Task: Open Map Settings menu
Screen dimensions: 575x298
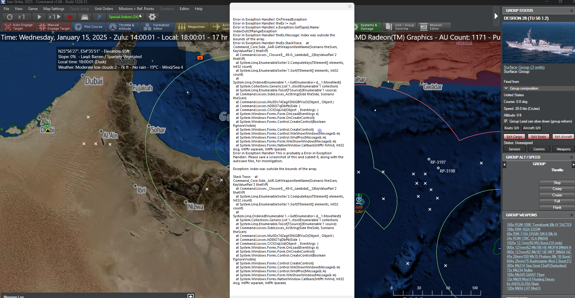Action: pos(54,9)
